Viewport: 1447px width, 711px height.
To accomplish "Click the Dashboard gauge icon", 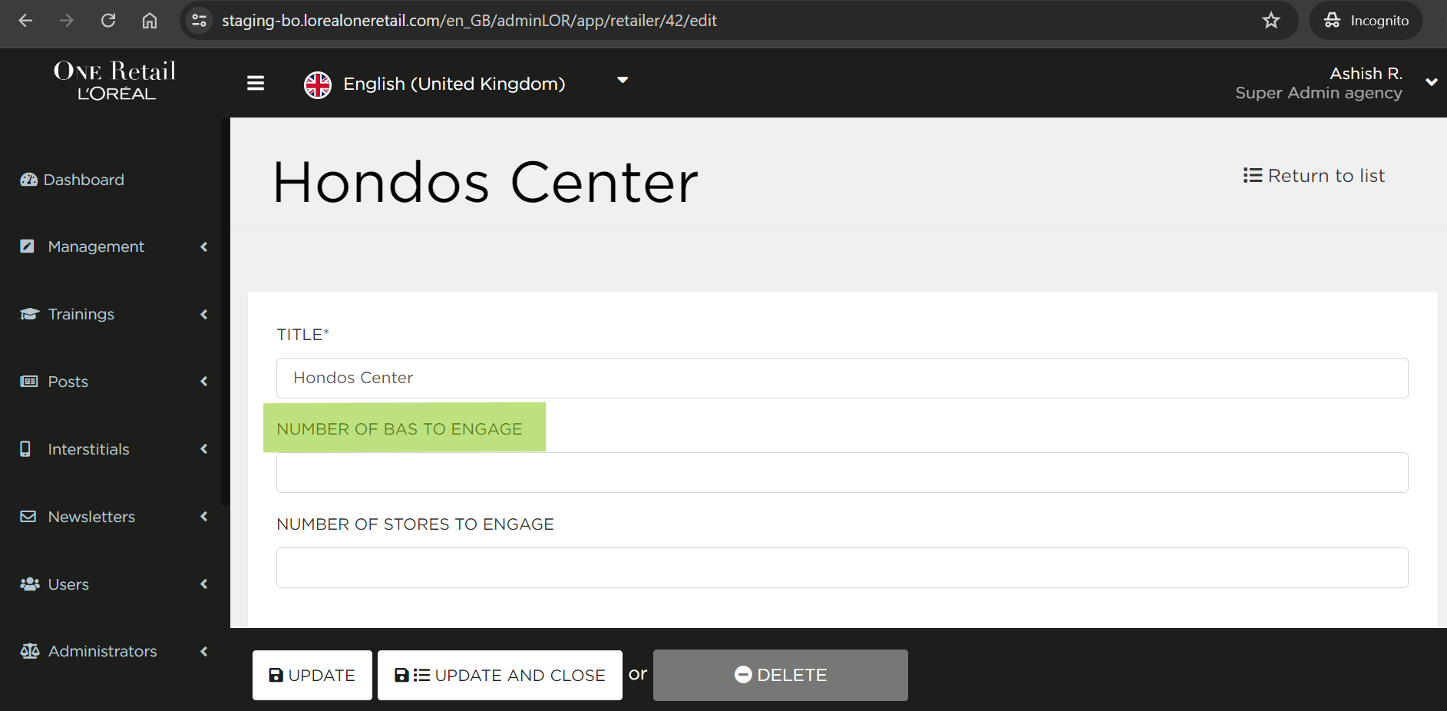I will pos(29,180).
